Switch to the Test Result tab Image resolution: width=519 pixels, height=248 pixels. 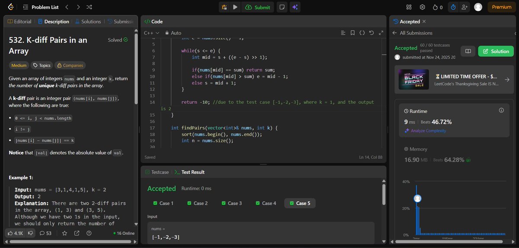click(189, 172)
